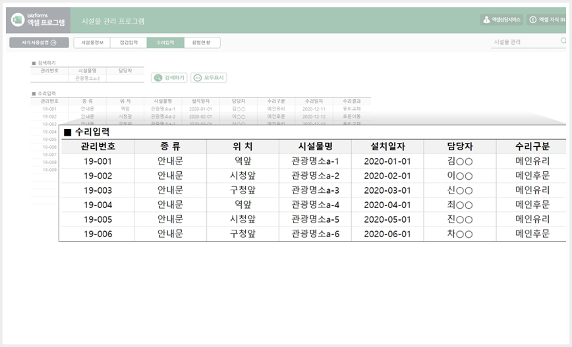The image size is (572, 347).
Task: Click 관광명소a-5 in the enlarged table
Action: click(315, 219)
